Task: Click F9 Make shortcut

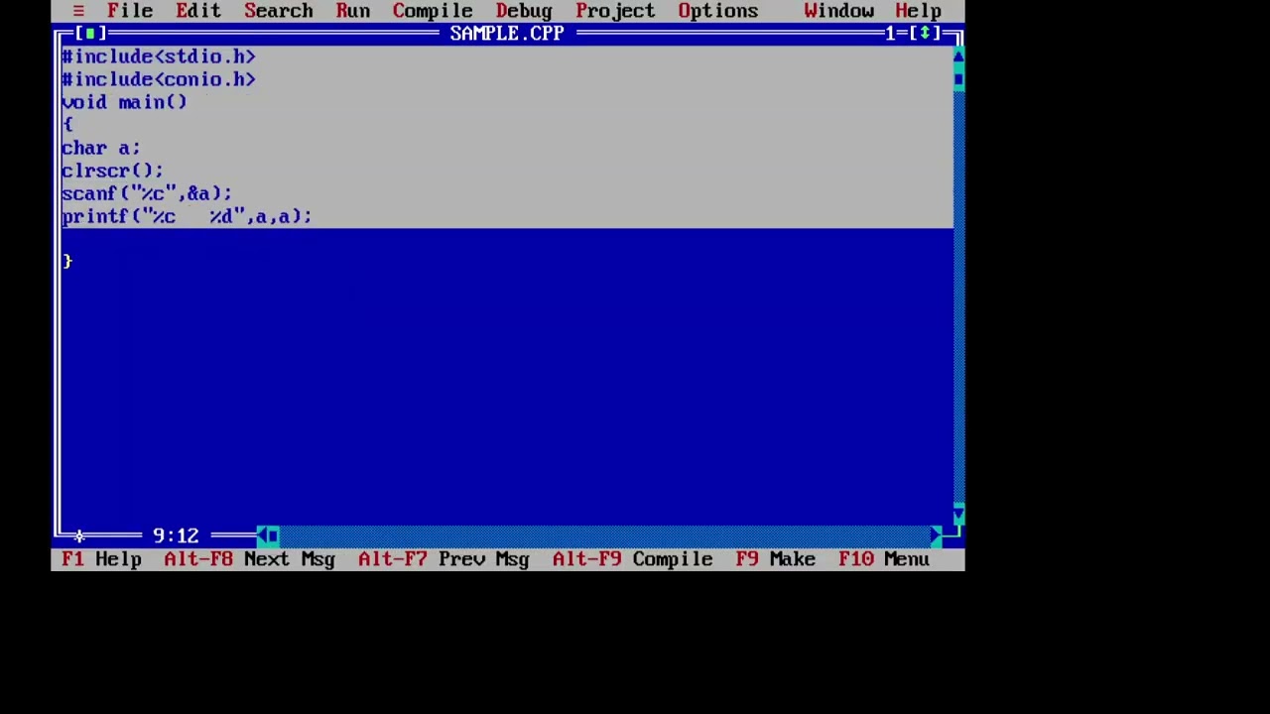Action: [776, 559]
